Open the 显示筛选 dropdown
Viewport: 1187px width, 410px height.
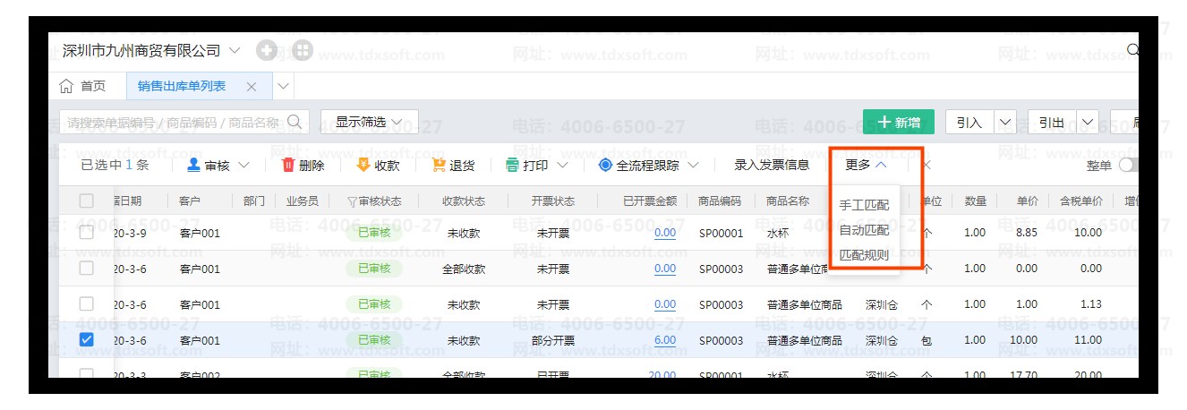coord(369,122)
